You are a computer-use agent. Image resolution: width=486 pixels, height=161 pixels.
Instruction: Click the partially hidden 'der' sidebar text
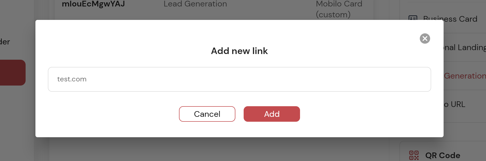click(x=5, y=42)
